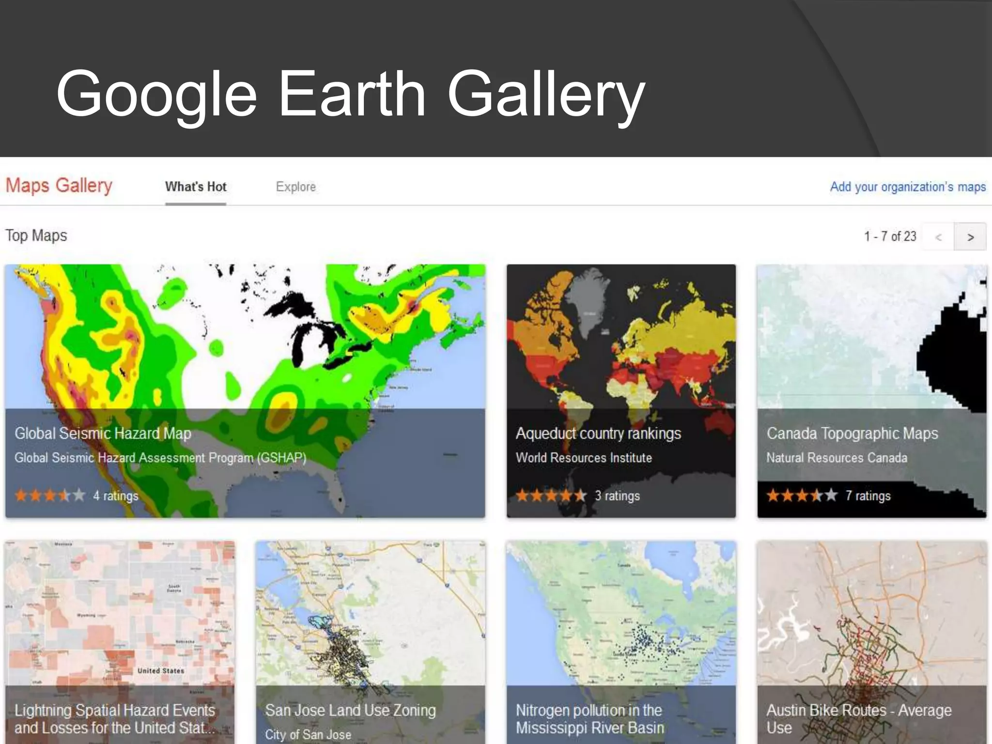
Task: Select the '3 ratings' text
Action: click(618, 496)
